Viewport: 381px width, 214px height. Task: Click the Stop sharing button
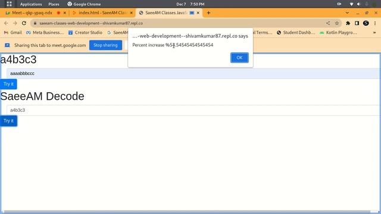click(105, 45)
